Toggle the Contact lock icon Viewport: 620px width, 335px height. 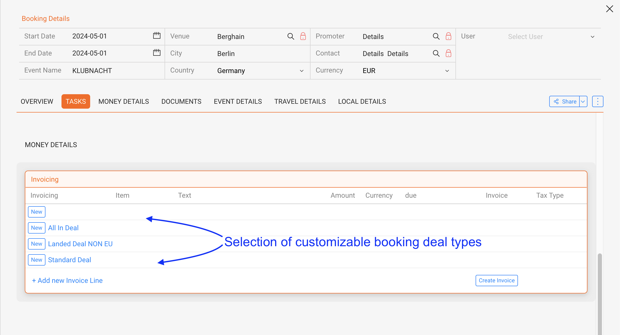448,53
